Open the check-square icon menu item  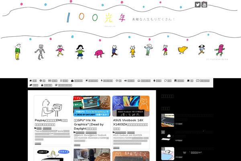[63, 85]
